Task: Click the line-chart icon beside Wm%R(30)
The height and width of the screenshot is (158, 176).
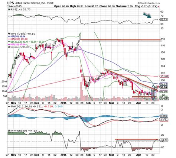Action: pyautogui.click(x=9, y=130)
